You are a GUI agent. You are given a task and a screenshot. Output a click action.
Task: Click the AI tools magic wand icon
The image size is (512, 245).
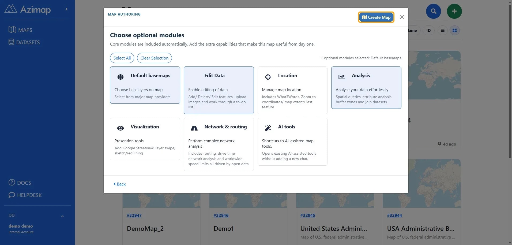click(268, 128)
